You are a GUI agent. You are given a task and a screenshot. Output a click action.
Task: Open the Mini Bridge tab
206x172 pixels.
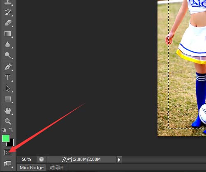(32, 167)
